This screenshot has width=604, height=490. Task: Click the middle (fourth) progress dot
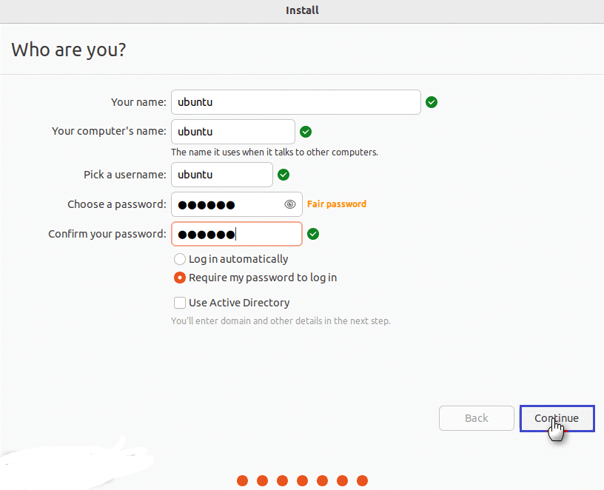coord(302,481)
